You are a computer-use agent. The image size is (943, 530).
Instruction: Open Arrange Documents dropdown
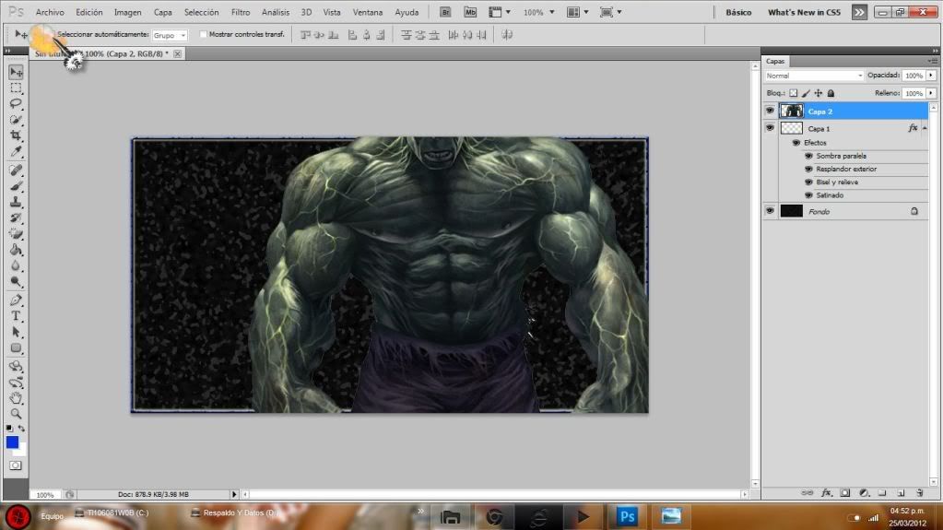(x=577, y=12)
